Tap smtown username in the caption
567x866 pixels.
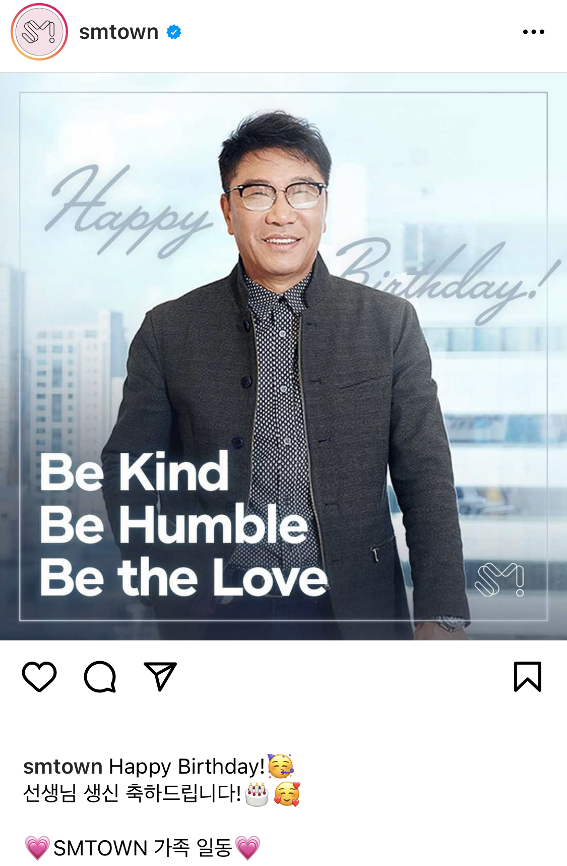point(63,767)
